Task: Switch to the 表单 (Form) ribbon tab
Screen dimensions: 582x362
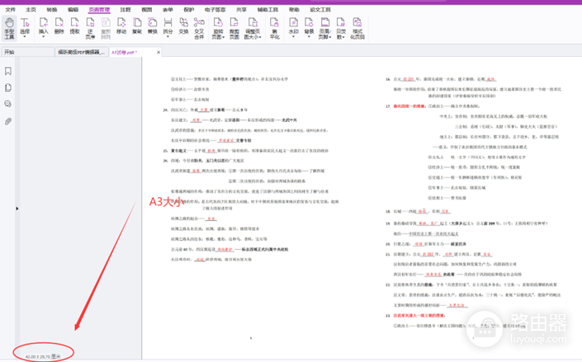Action: (x=168, y=9)
